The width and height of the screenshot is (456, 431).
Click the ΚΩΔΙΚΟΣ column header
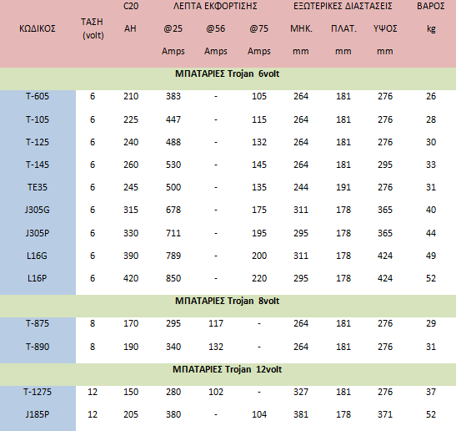click(x=38, y=28)
